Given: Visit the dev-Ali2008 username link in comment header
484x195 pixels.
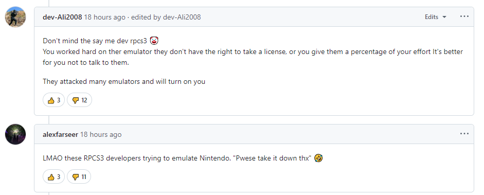Looking at the screenshot, I should coord(62,17).
